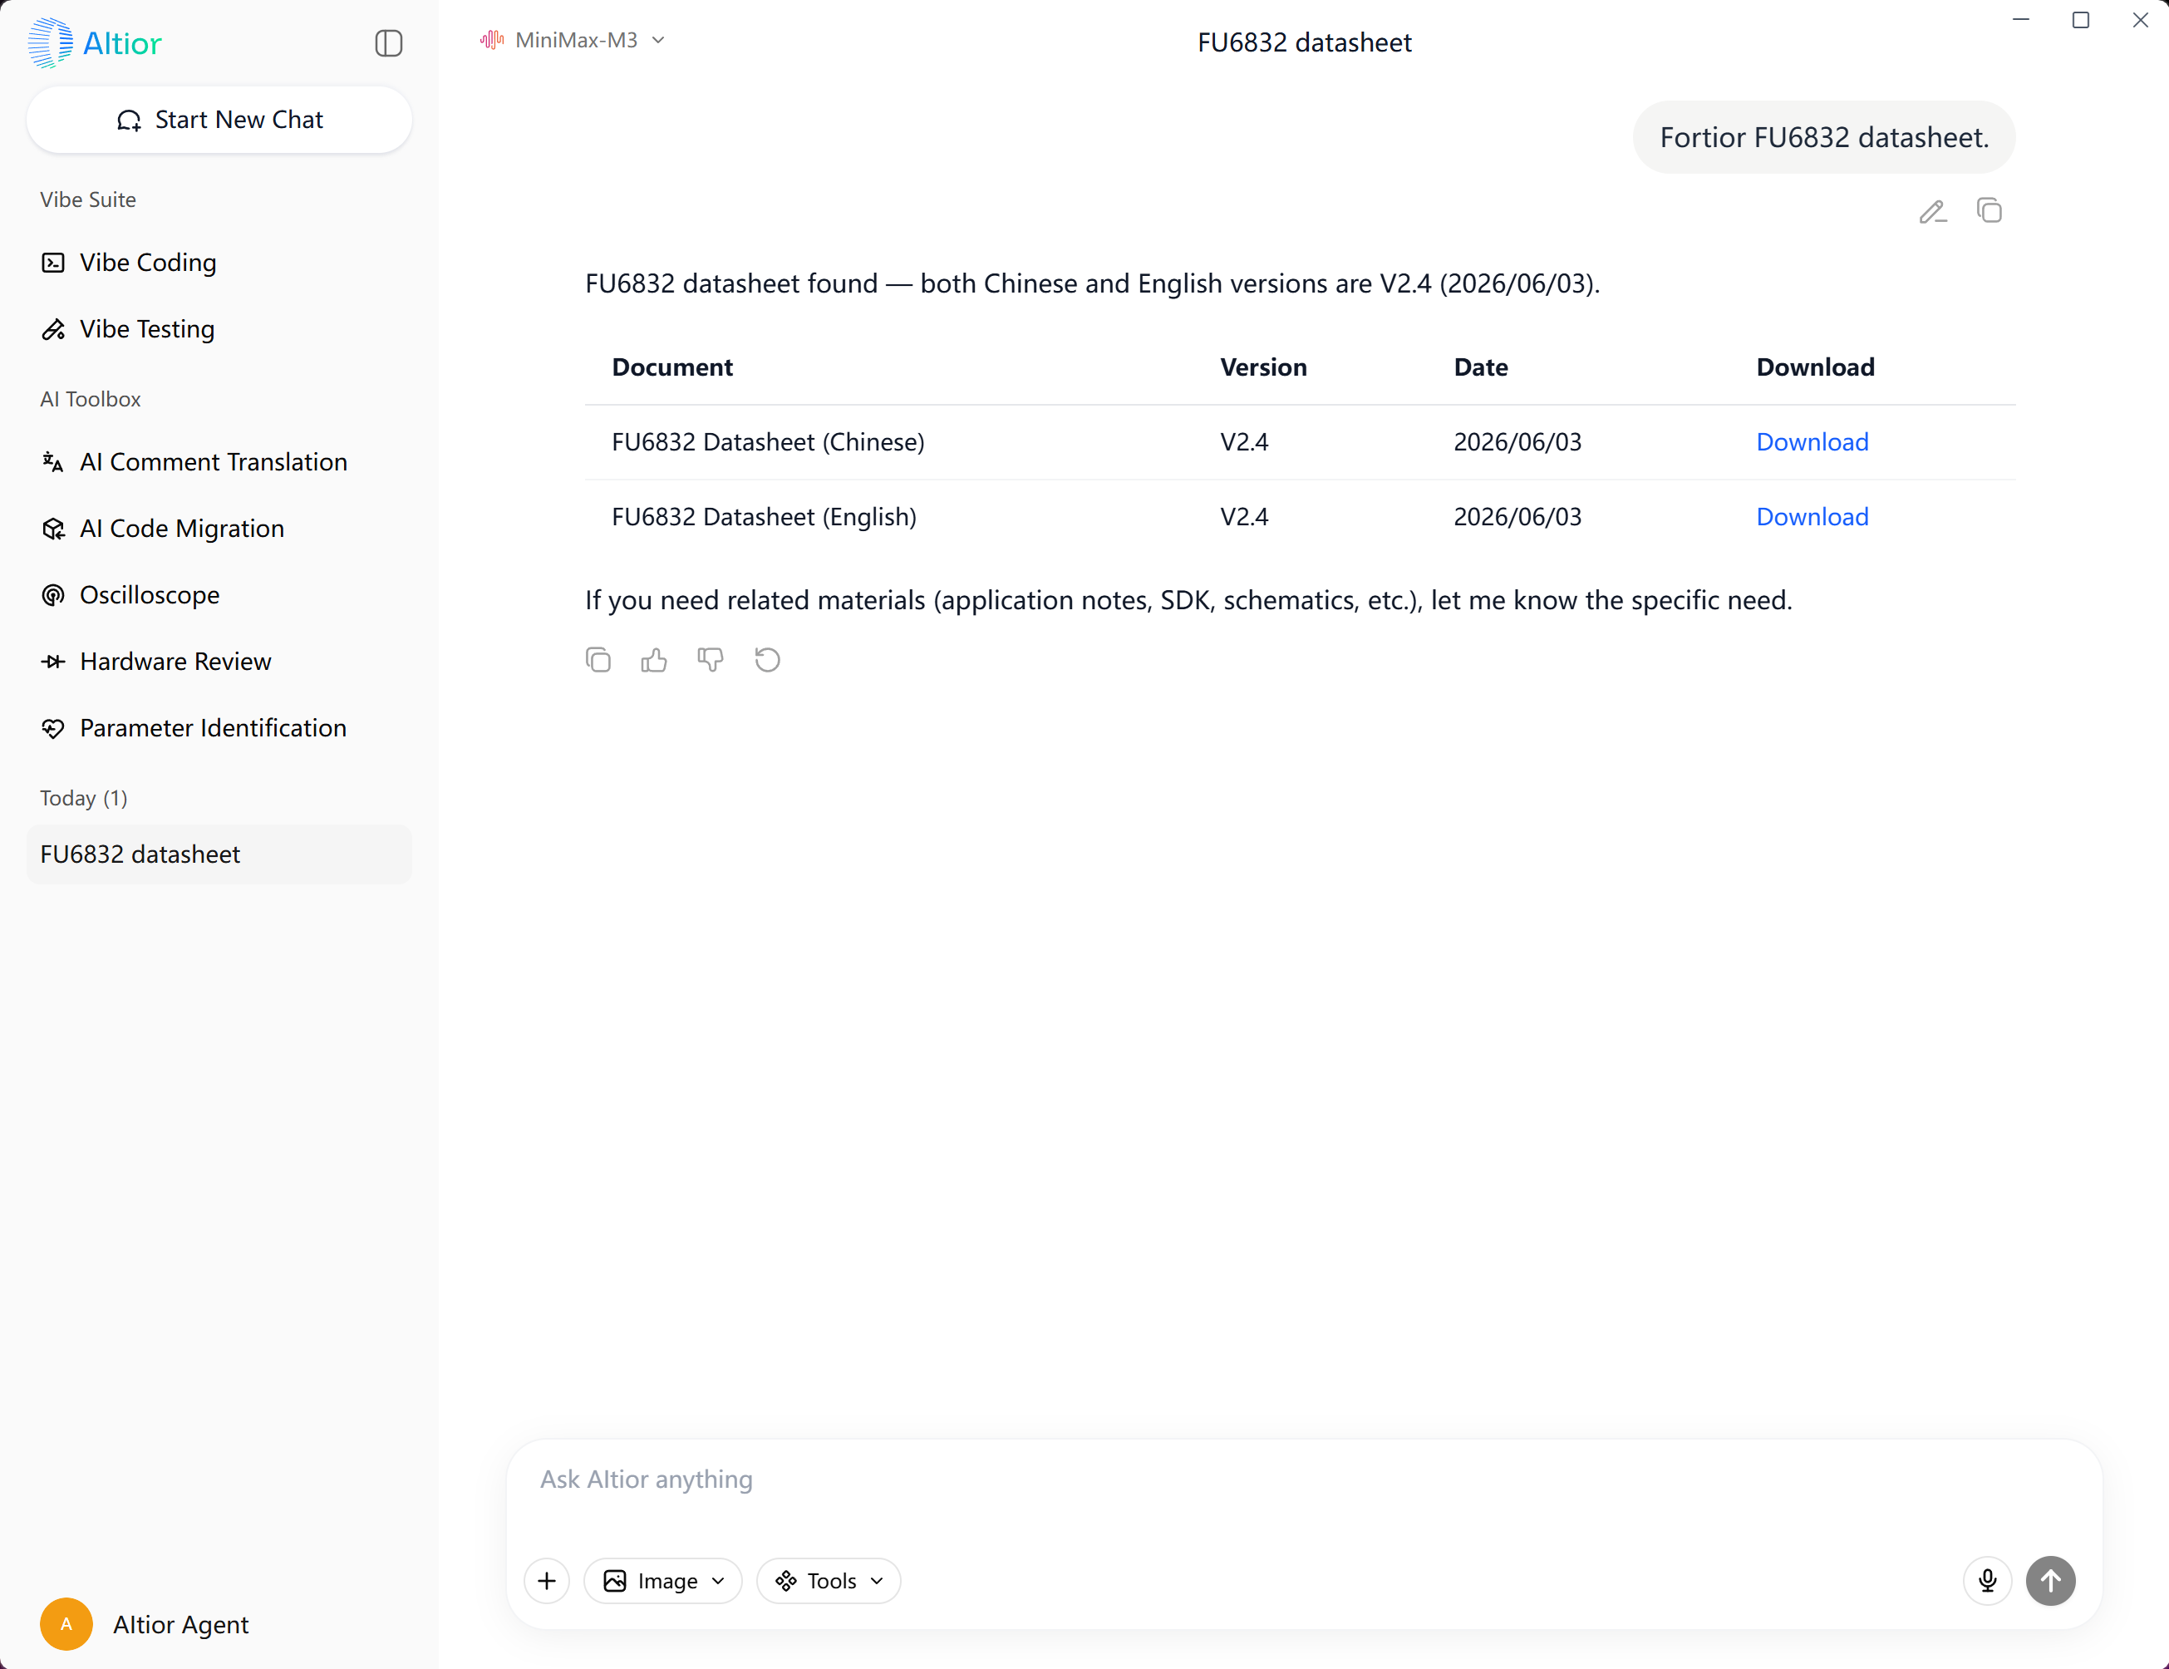Minimize the Altior window
This screenshot has width=2169, height=1669.
coord(2021,20)
